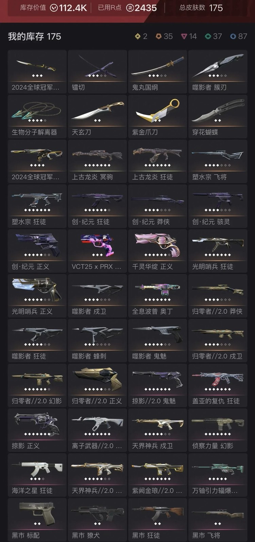The height and width of the screenshot is (542, 255).
Task: Filter by green diamond rarity showing 37
Action: point(213,36)
